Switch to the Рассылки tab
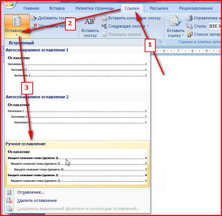Image resolution: width=222 pixels, height=216 pixels. coord(159,8)
